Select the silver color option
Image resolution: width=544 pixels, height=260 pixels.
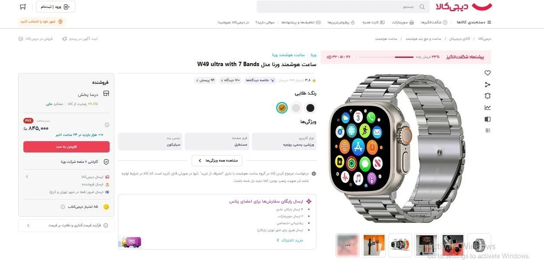click(x=296, y=108)
